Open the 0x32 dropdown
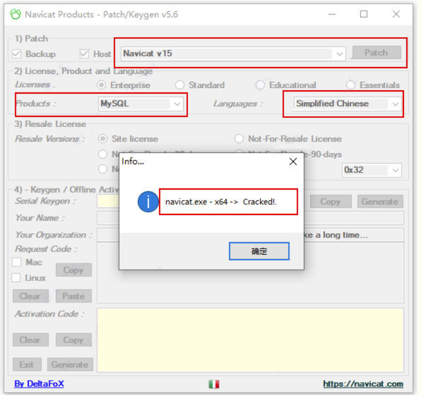 pyautogui.click(x=372, y=170)
